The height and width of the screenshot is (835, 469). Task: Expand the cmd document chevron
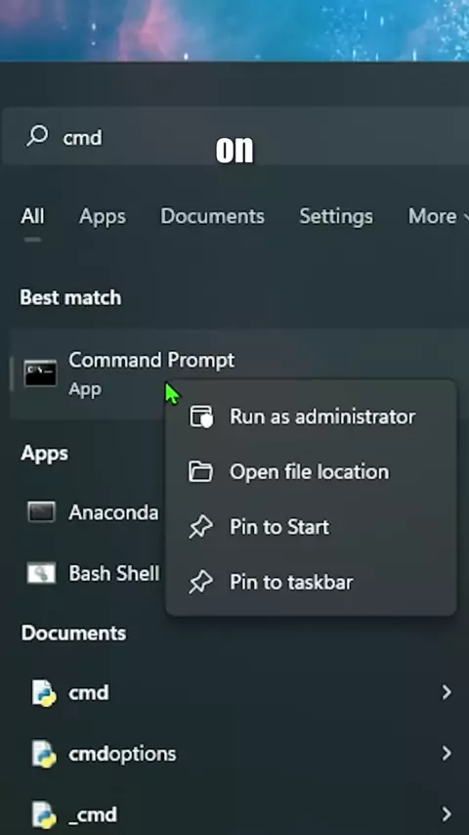pyautogui.click(x=447, y=692)
